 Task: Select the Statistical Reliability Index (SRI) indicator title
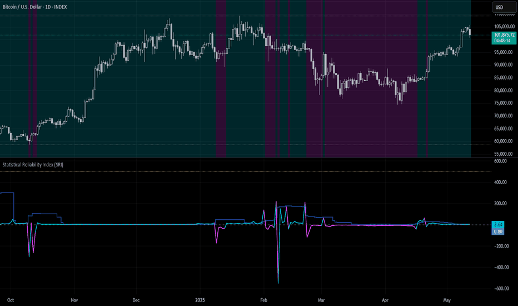coord(33,165)
